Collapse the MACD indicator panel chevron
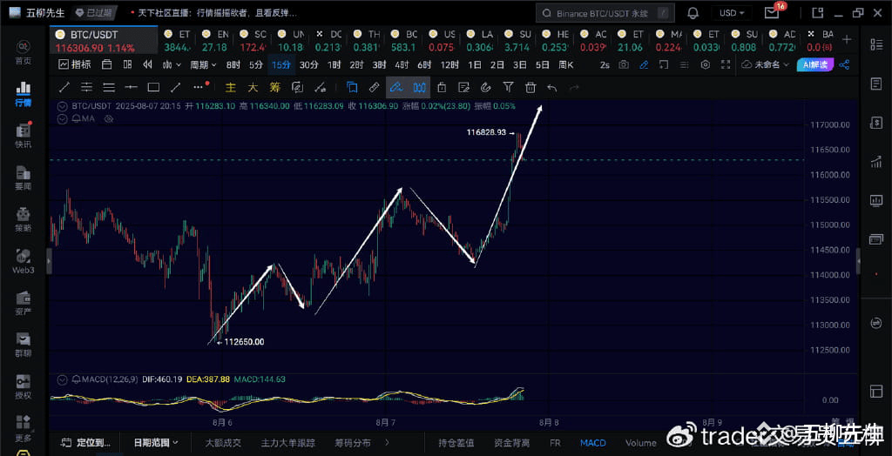892x456 pixels. pyautogui.click(x=62, y=379)
